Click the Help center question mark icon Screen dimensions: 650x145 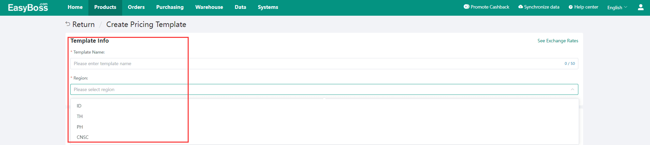click(x=570, y=7)
